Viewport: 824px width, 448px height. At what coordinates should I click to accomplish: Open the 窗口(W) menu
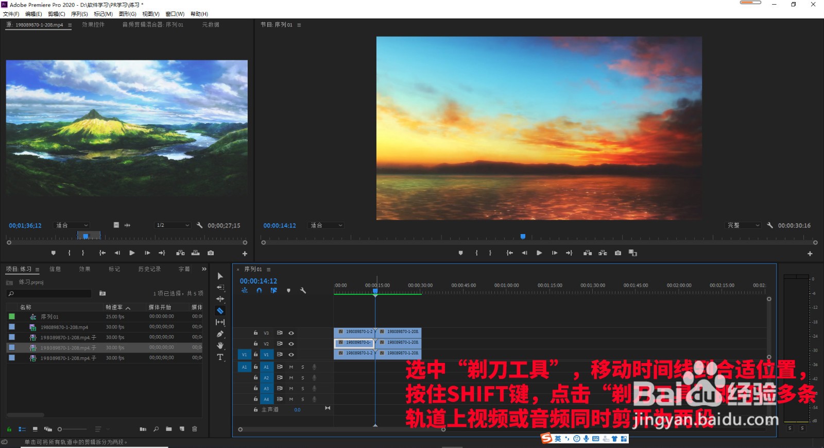tap(175, 14)
